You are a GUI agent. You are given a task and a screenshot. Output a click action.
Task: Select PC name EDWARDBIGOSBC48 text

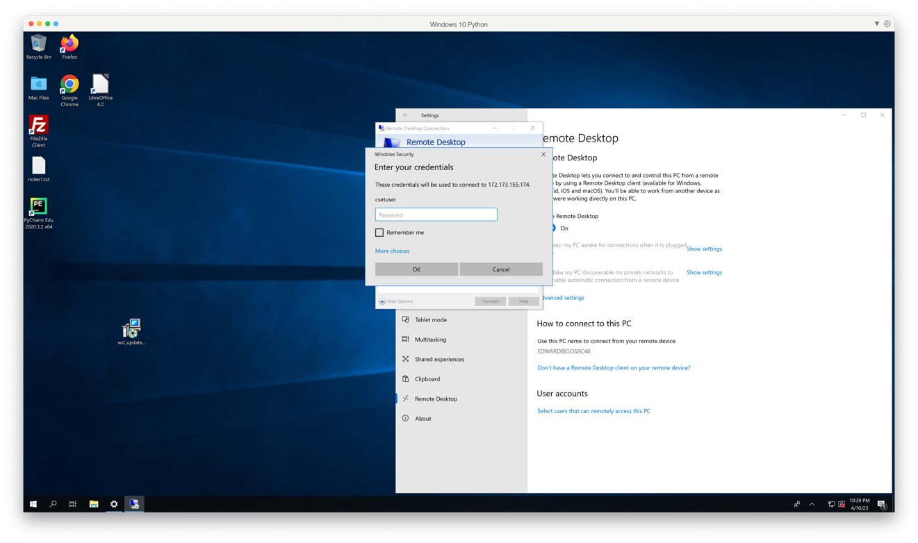click(564, 351)
